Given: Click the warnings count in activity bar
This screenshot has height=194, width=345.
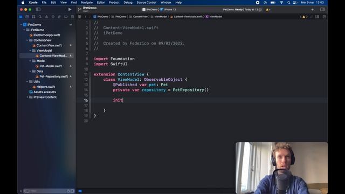Looking at the screenshot, I should [268, 10].
